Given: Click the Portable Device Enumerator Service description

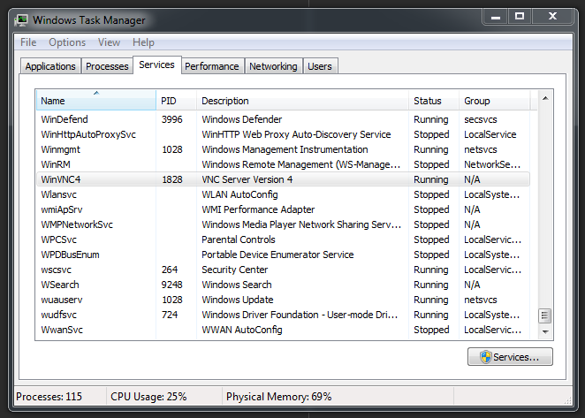Looking at the screenshot, I should click(x=277, y=255).
